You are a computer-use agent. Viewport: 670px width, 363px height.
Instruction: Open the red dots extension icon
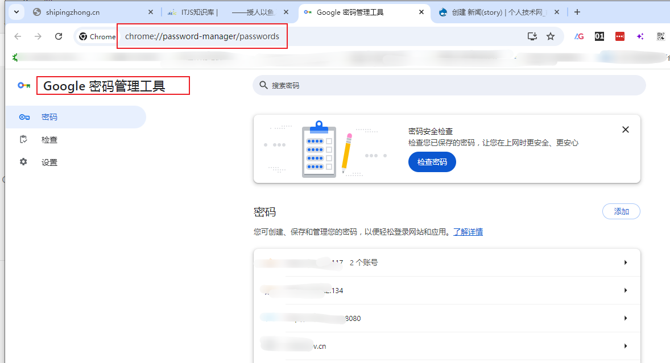point(619,36)
